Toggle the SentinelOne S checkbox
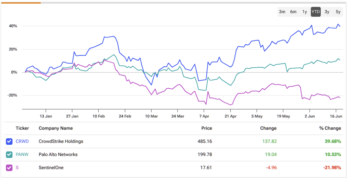Viewport: 347px width, 178px height. click(x=9, y=168)
